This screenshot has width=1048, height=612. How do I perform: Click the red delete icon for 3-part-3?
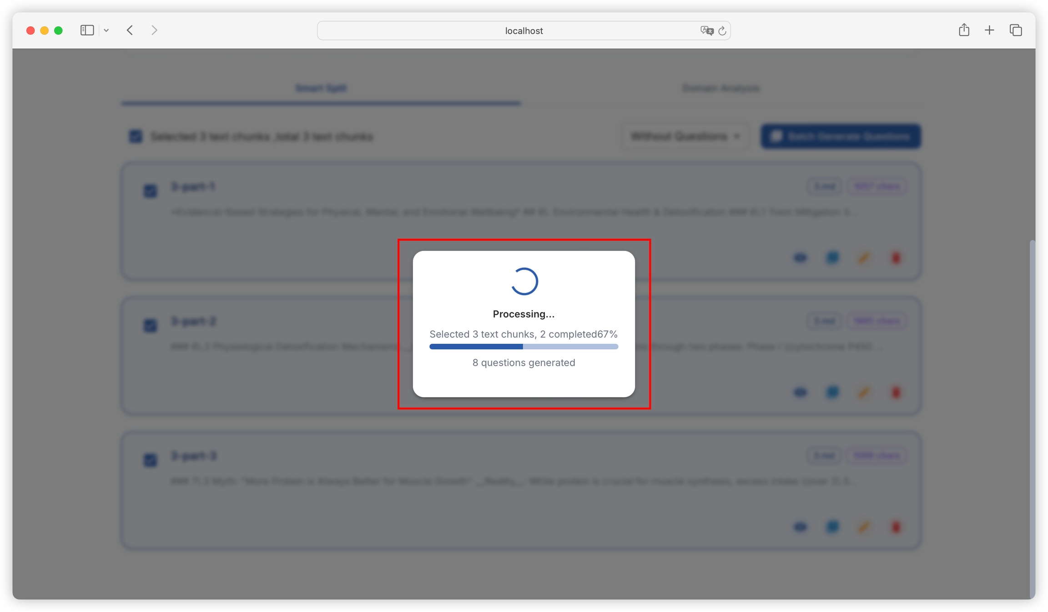(x=896, y=527)
